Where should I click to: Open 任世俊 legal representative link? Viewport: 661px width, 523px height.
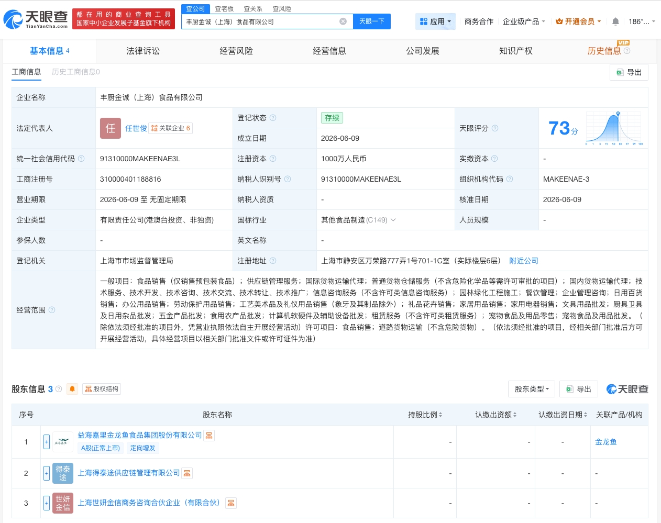click(136, 128)
